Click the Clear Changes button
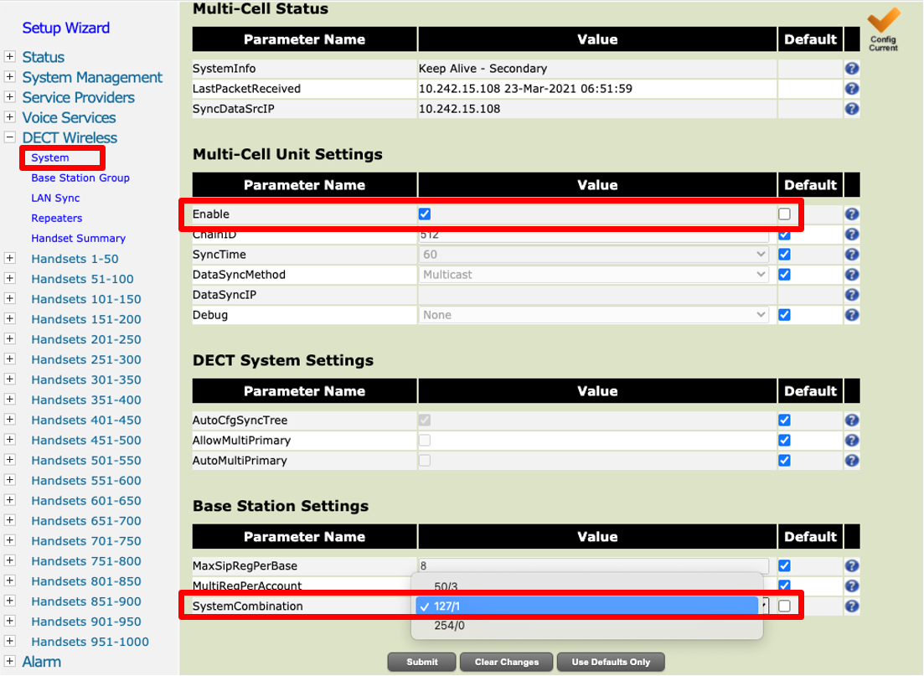Image resolution: width=924 pixels, height=676 pixels. (506, 661)
